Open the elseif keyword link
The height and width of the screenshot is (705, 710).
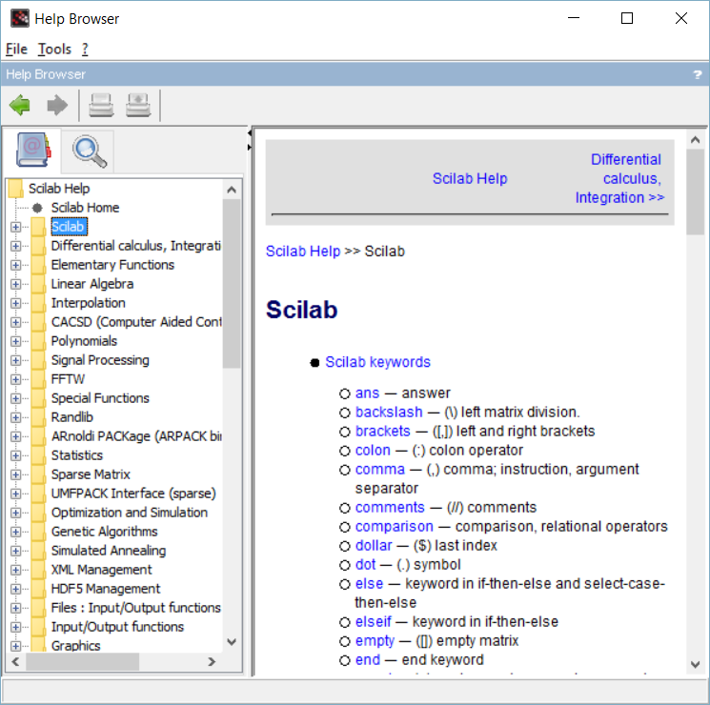click(374, 621)
